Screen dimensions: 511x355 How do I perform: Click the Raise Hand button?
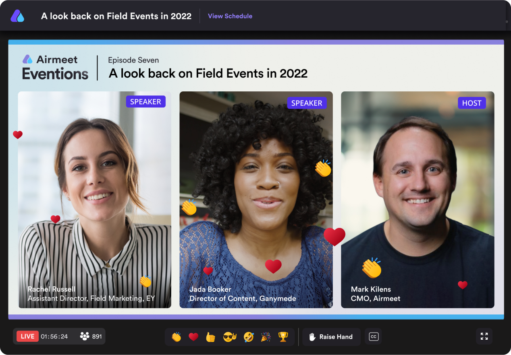pyautogui.click(x=331, y=337)
